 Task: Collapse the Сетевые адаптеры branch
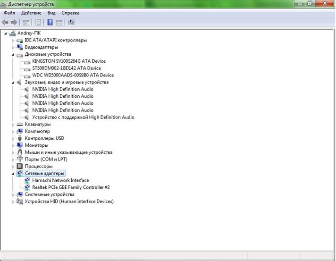(13, 174)
